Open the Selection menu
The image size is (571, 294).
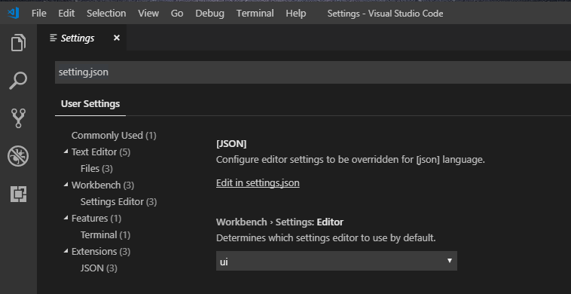coord(106,14)
